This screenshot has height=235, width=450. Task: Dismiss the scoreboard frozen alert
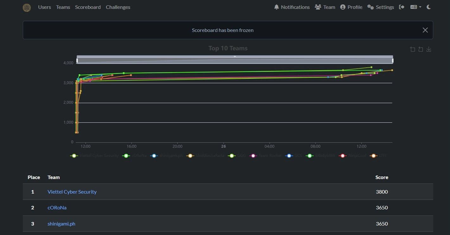425,30
